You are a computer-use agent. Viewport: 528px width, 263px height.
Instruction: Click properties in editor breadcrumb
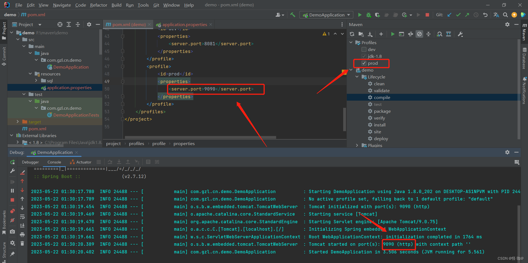tap(184, 143)
